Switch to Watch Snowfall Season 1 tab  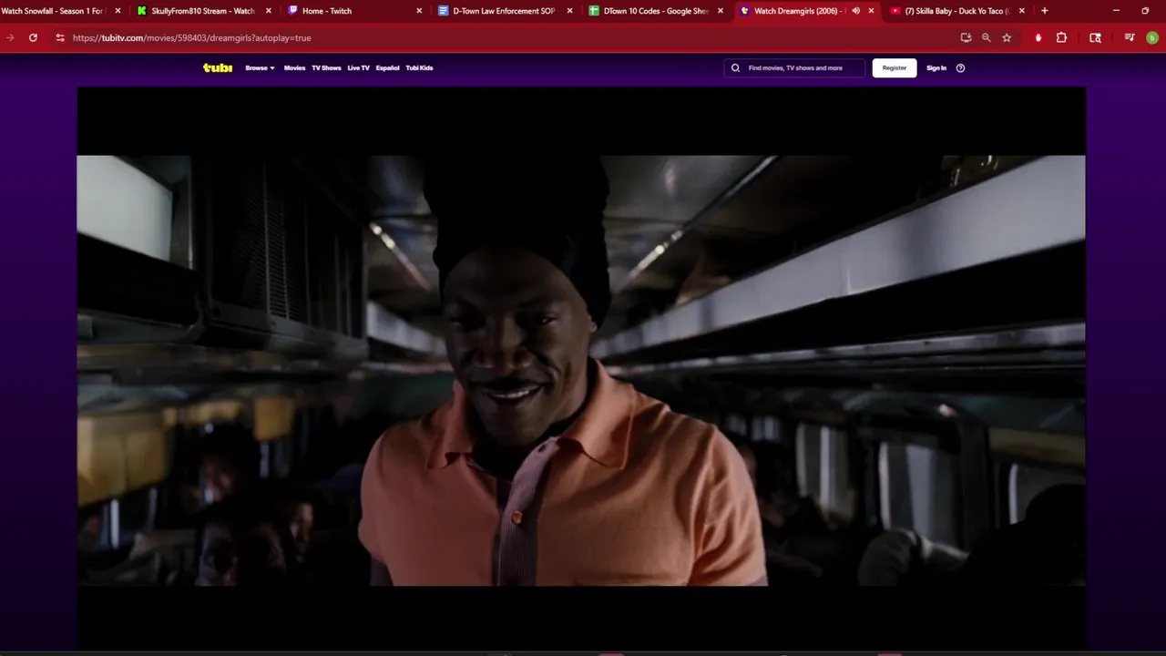pos(55,11)
